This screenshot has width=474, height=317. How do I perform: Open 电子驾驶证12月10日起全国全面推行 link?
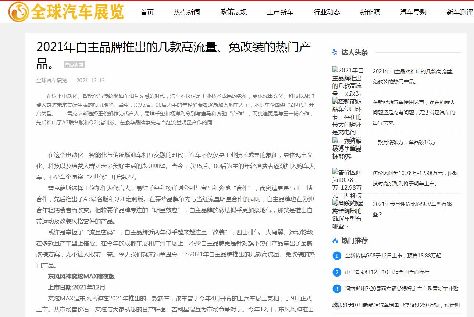pos(387,272)
